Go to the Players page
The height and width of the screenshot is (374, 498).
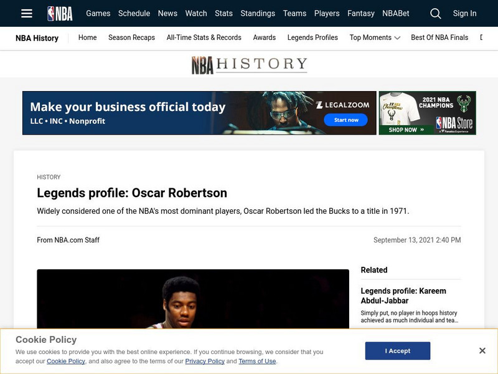pyautogui.click(x=327, y=13)
